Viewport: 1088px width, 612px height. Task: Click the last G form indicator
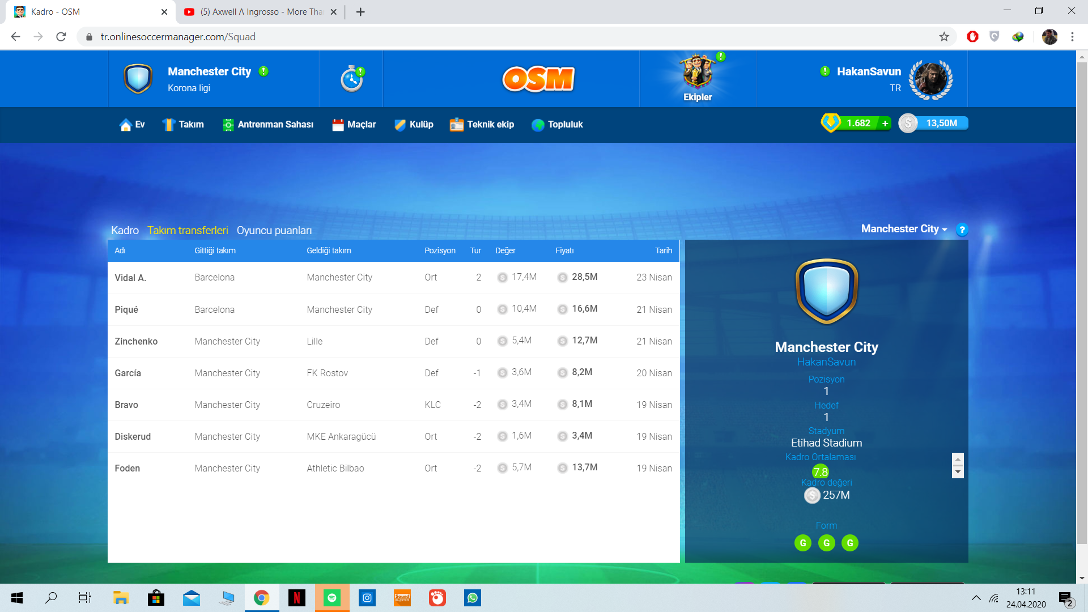(x=849, y=543)
